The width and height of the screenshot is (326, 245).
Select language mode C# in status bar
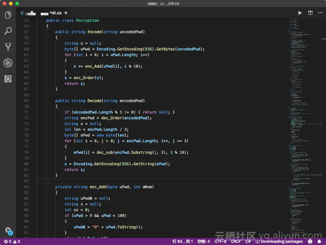(x=248, y=241)
